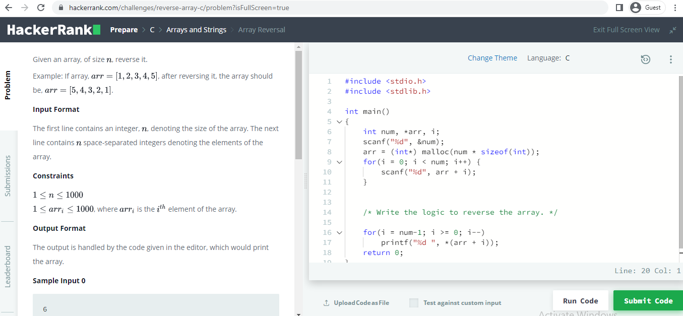Click code line '#include <stdio.h>'
683x316 pixels.
coord(386,81)
